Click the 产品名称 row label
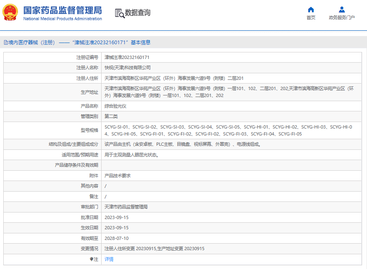The width and height of the screenshot is (367, 269). click(x=89, y=106)
